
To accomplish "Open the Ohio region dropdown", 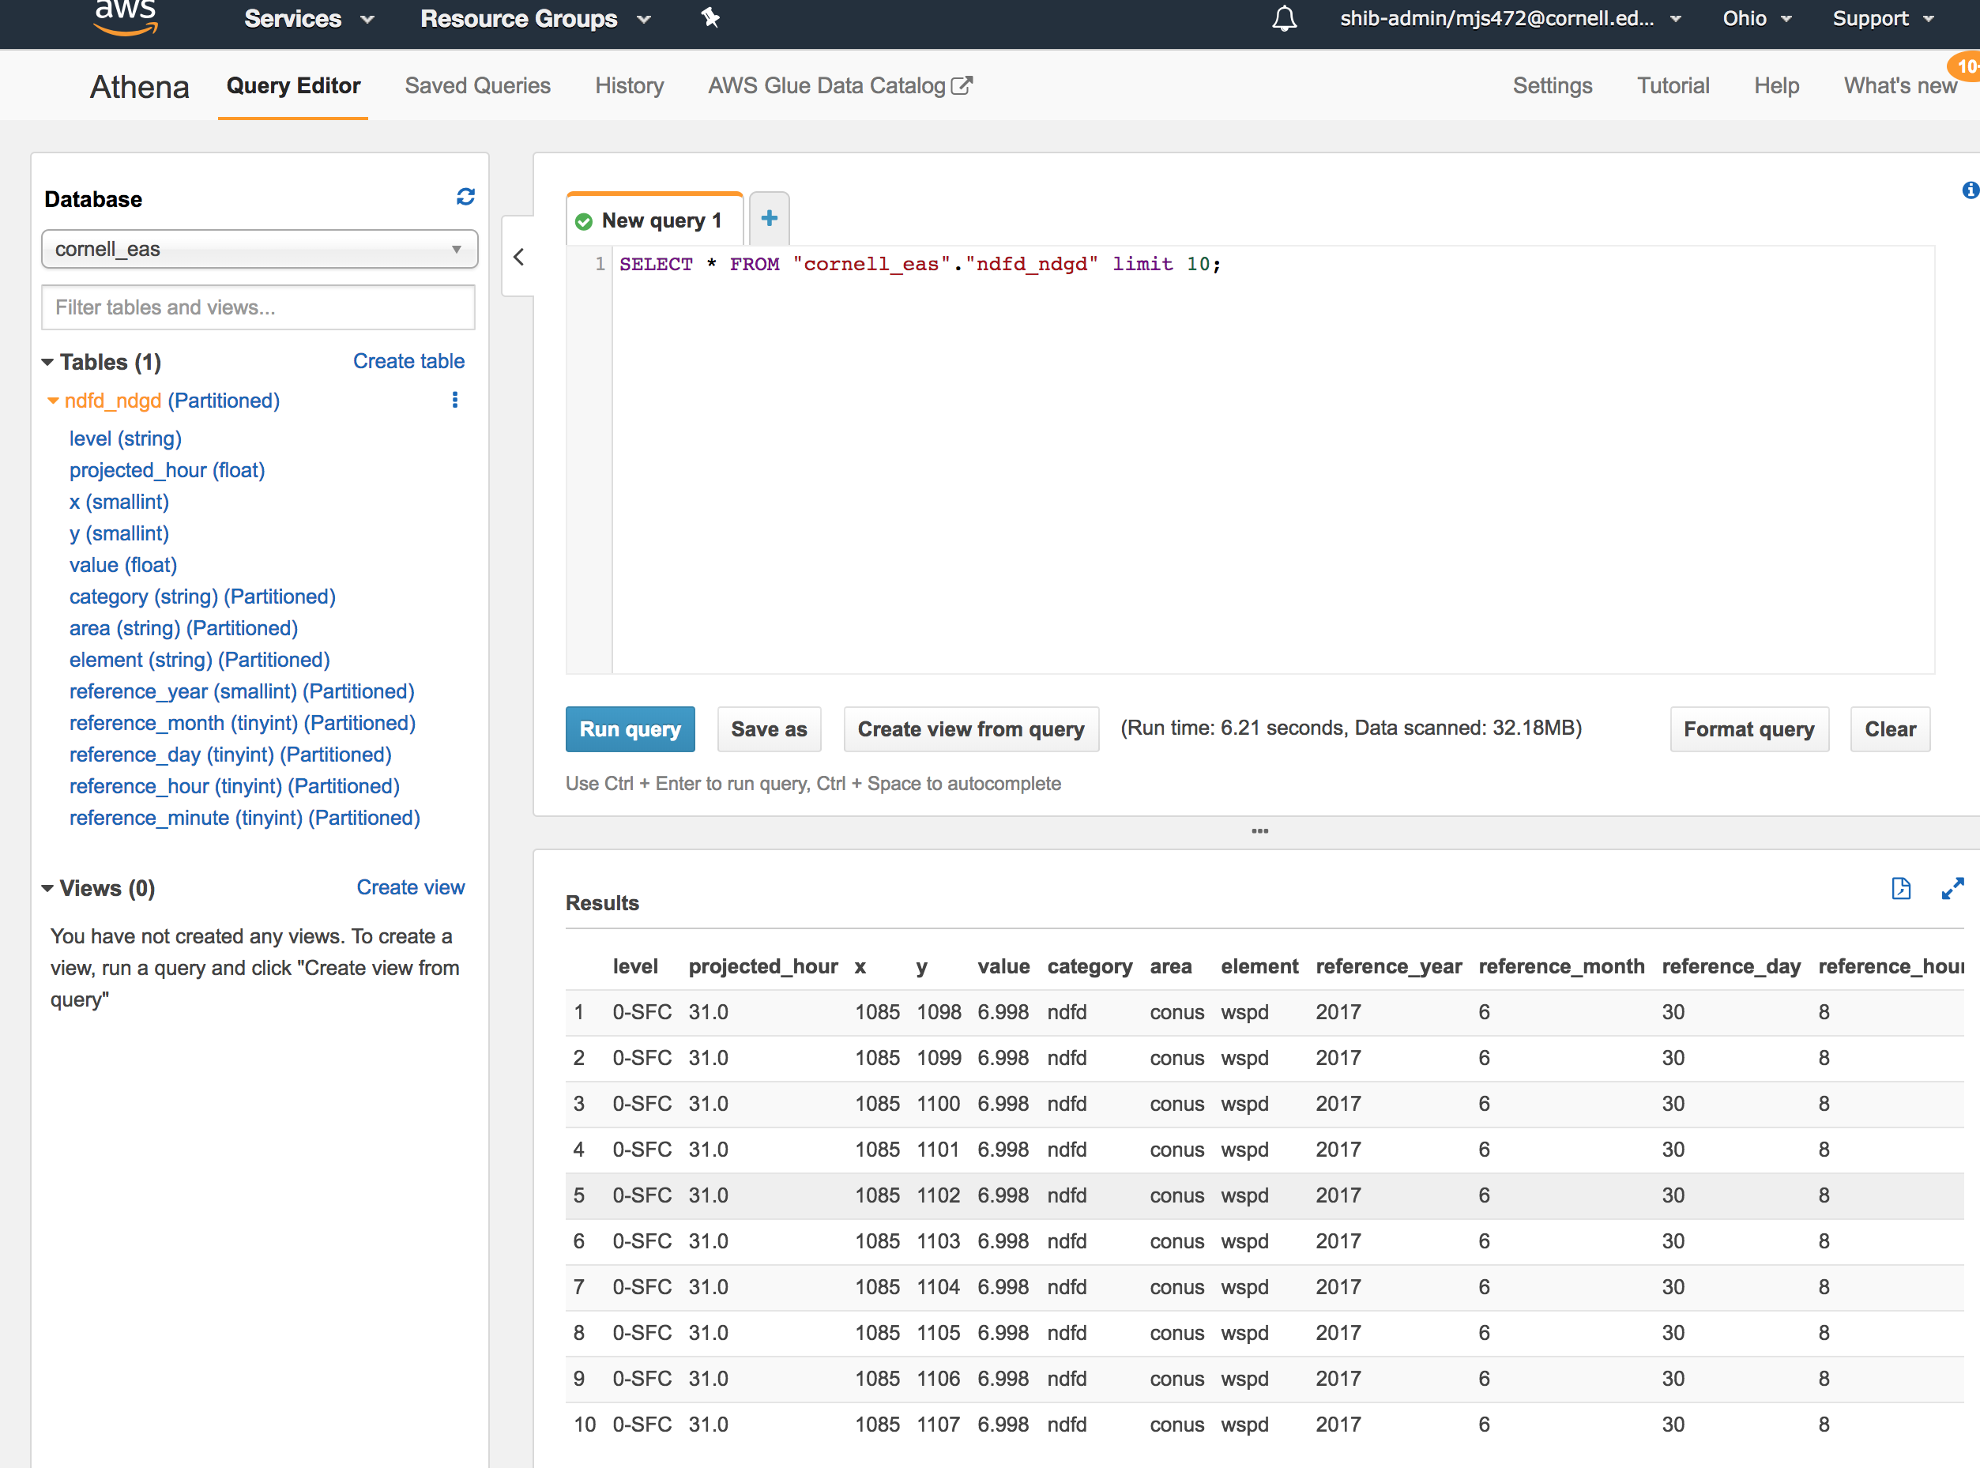I will [x=1756, y=19].
